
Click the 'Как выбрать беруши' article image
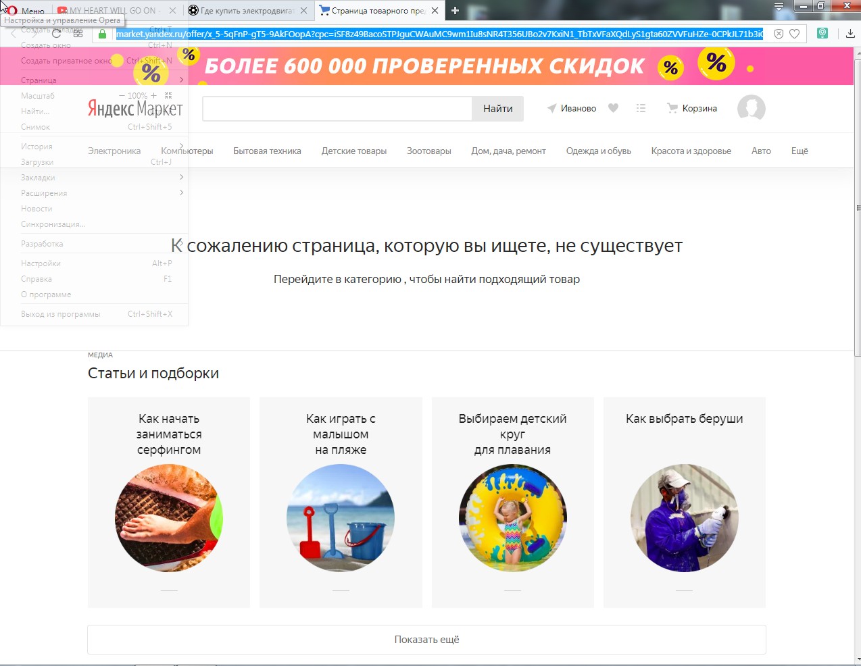(685, 518)
